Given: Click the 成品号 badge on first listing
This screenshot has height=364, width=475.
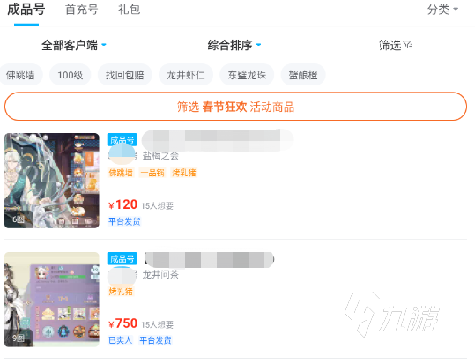Looking at the screenshot, I should click(x=122, y=140).
